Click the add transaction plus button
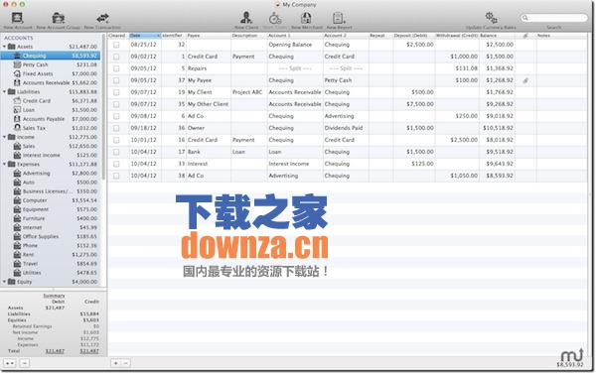This screenshot has width=596, height=374. 116,363
